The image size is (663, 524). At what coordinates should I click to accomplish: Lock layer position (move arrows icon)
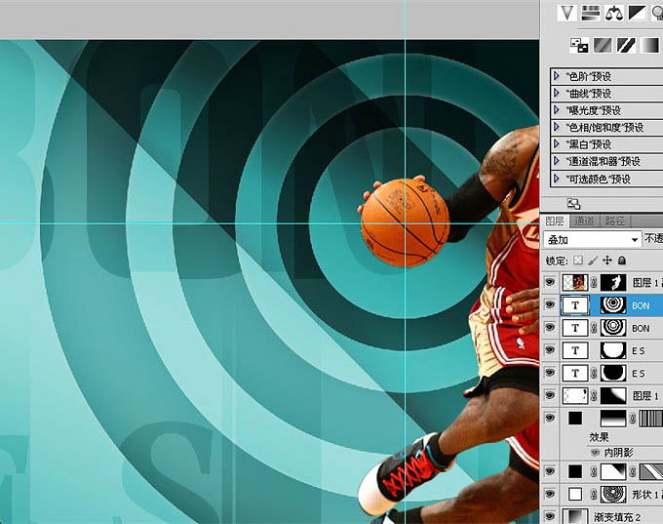coord(607,261)
